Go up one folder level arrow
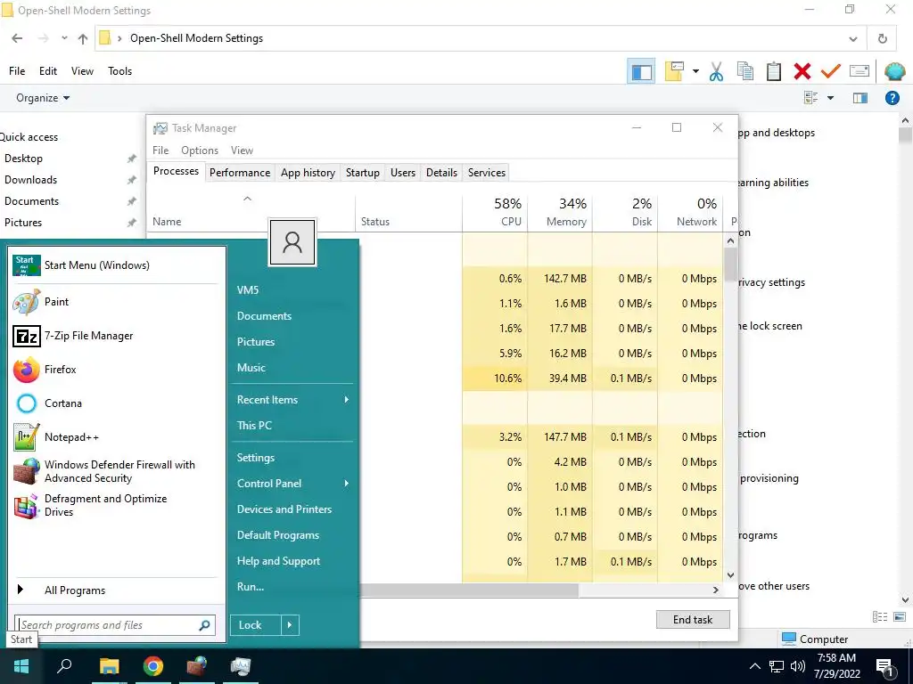913x684 pixels. click(83, 38)
